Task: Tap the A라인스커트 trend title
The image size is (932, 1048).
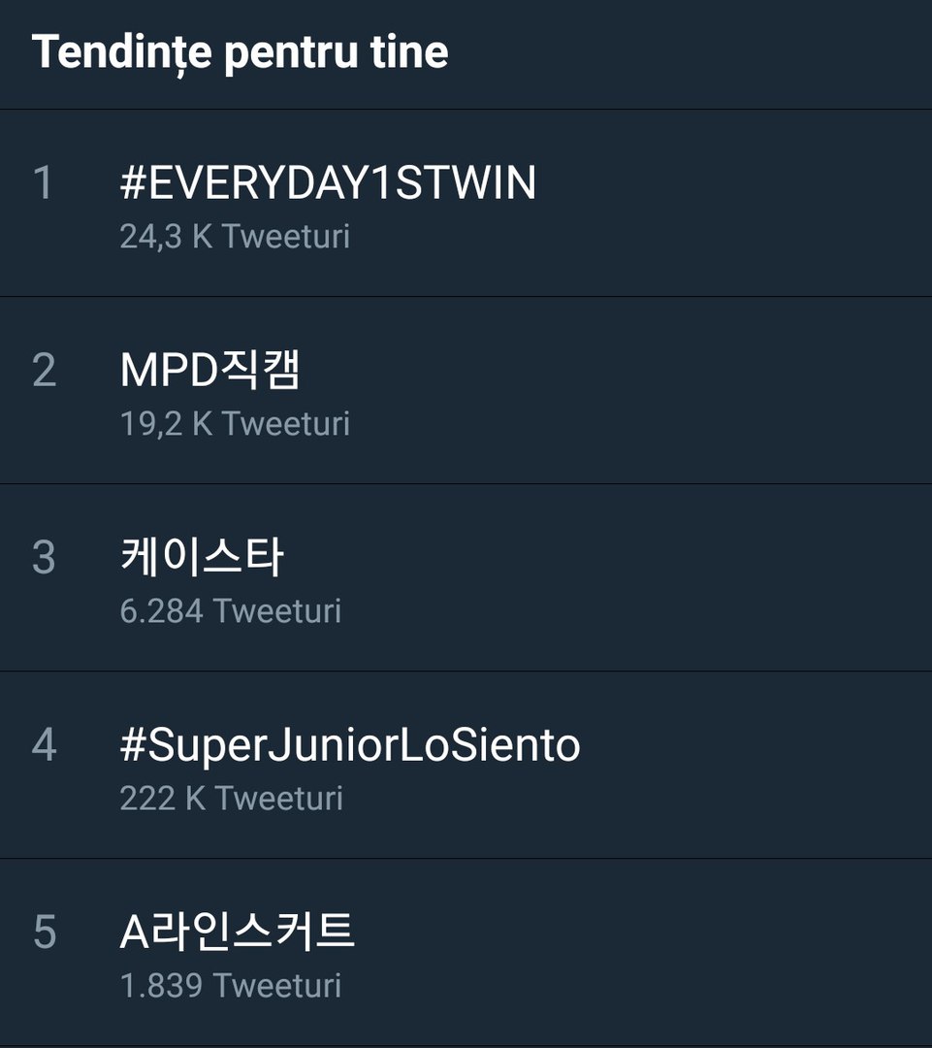Action: point(238,932)
